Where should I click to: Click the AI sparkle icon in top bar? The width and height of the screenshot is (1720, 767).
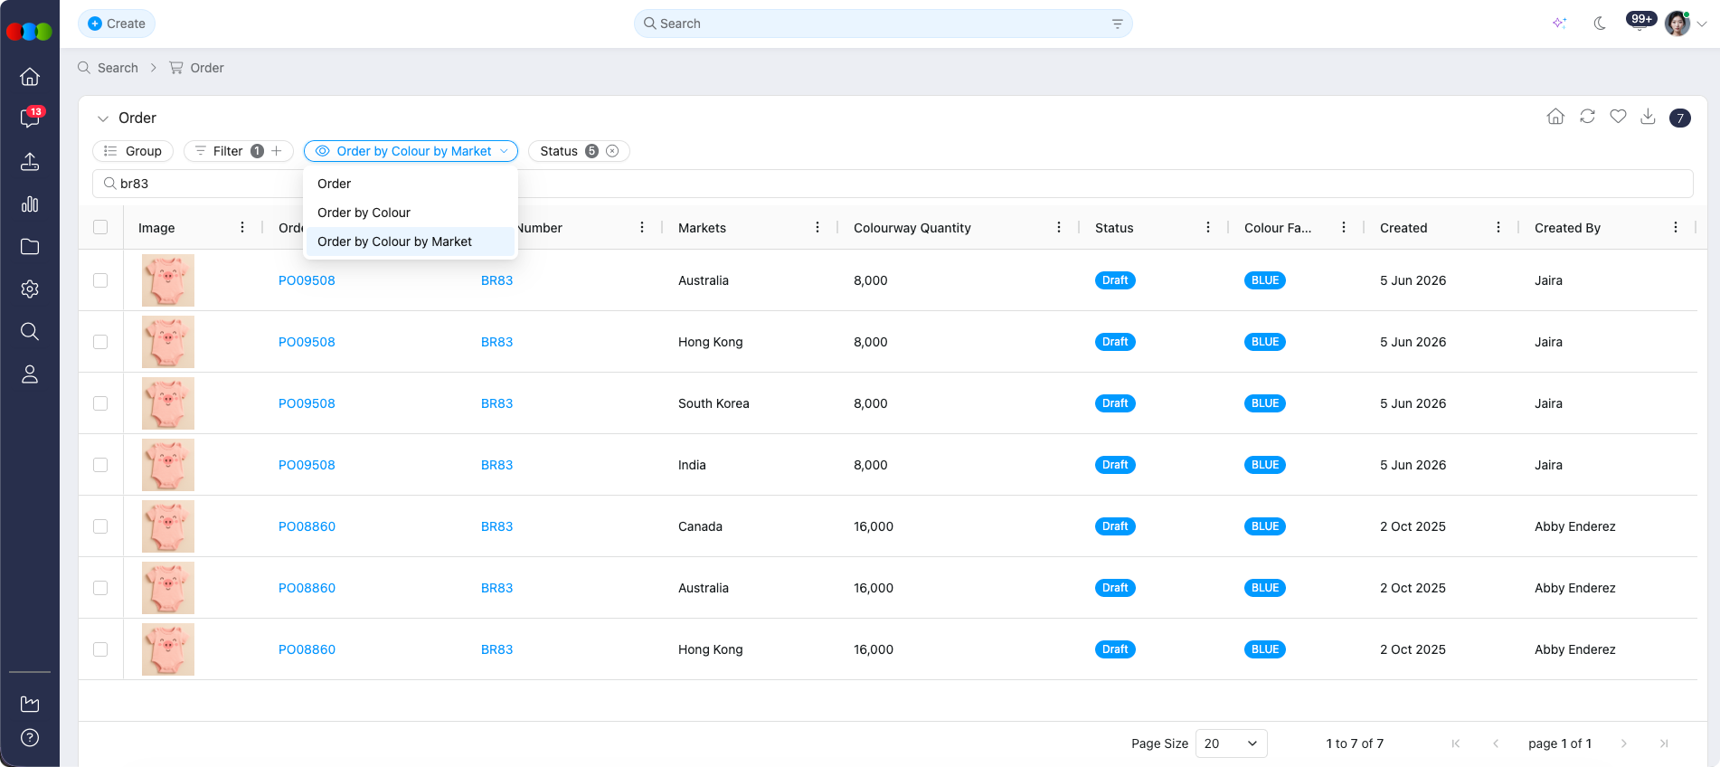point(1559,24)
